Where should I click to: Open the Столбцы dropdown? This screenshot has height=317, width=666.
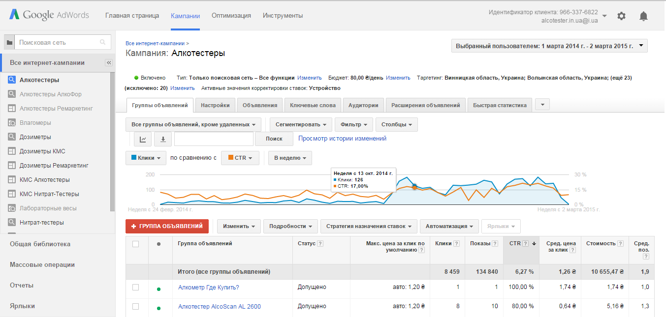click(397, 124)
